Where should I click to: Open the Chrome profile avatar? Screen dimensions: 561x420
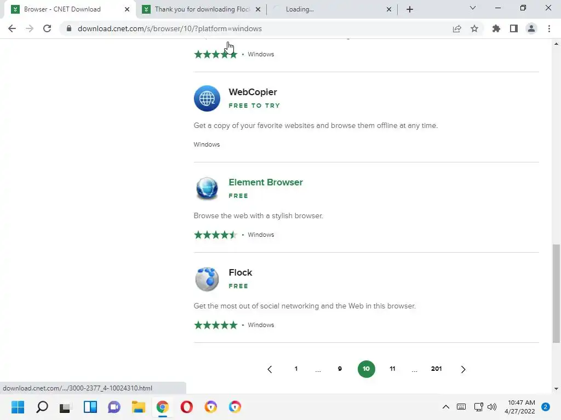pyautogui.click(x=531, y=28)
